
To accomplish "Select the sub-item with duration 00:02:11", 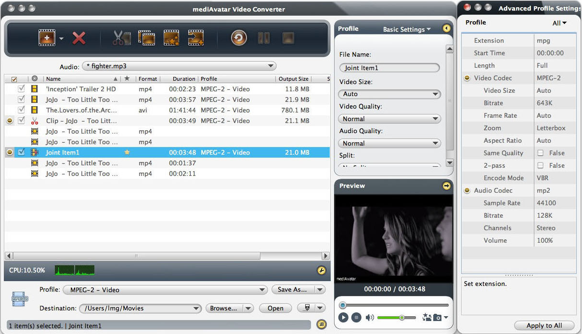I will click(167, 173).
